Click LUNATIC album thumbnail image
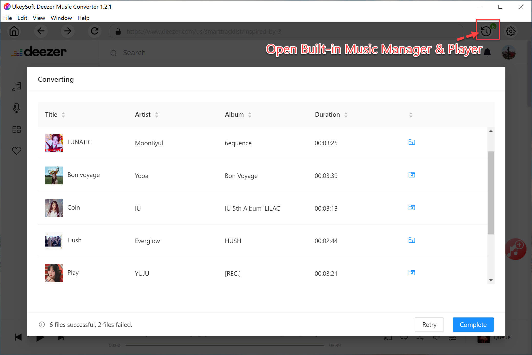 pyautogui.click(x=53, y=143)
